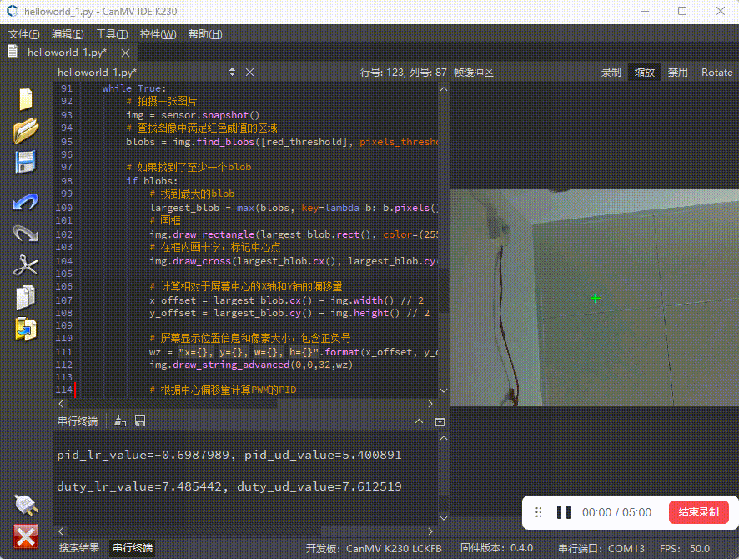
Task: Click the 串行终端 panel title label
Action: click(78, 421)
